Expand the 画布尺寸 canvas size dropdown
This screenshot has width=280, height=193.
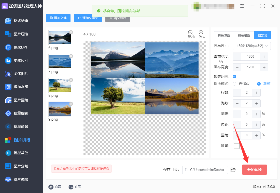[251, 46]
